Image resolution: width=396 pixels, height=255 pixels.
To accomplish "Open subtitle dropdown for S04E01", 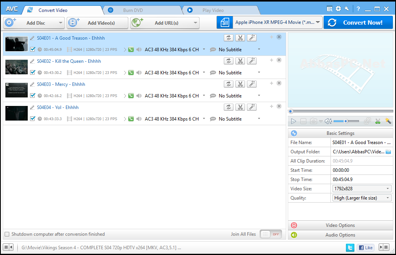I will 259,49.
